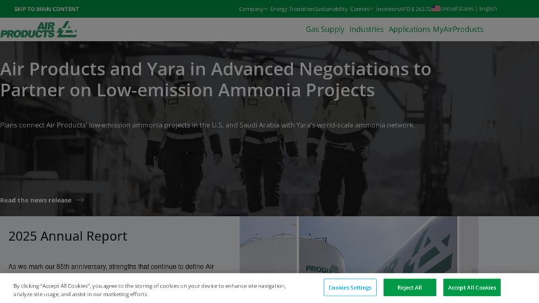This screenshot has height=303, width=539.
Task: Click the arrow beside Read the news release
Action: 80,200
